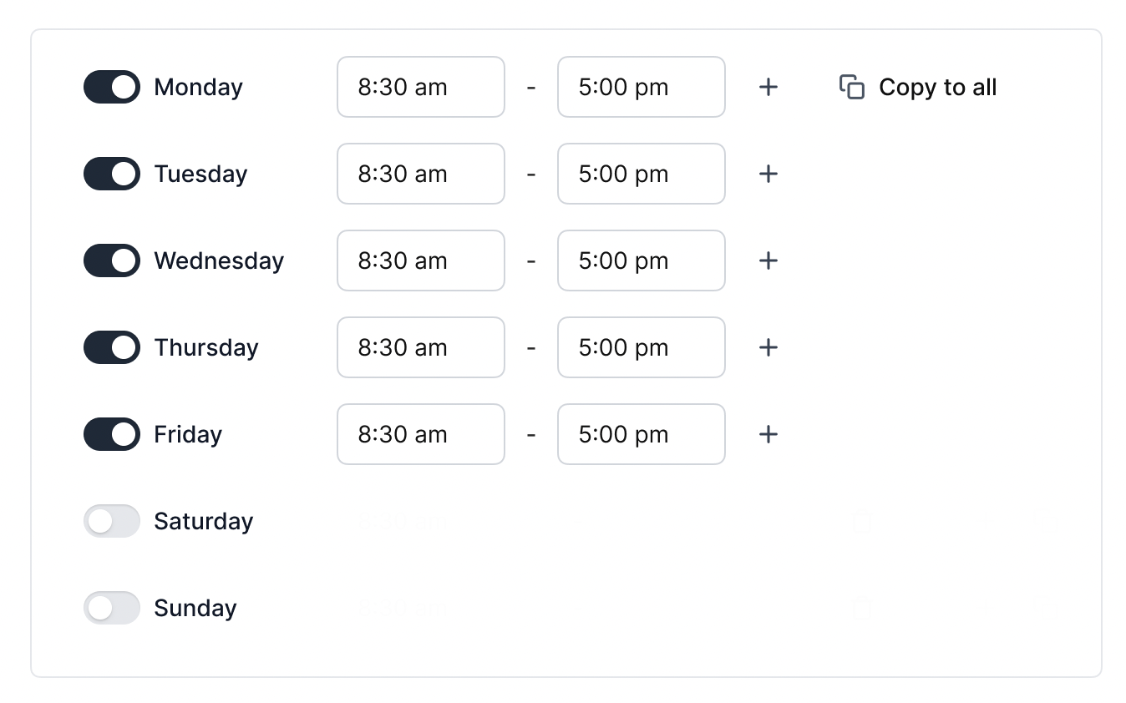Click the trash icon in Sunday's row
This screenshot has width=1126, height=703.
[861, 608]
